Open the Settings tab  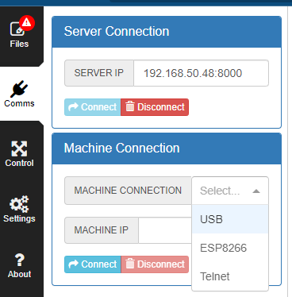pos(19,210)
